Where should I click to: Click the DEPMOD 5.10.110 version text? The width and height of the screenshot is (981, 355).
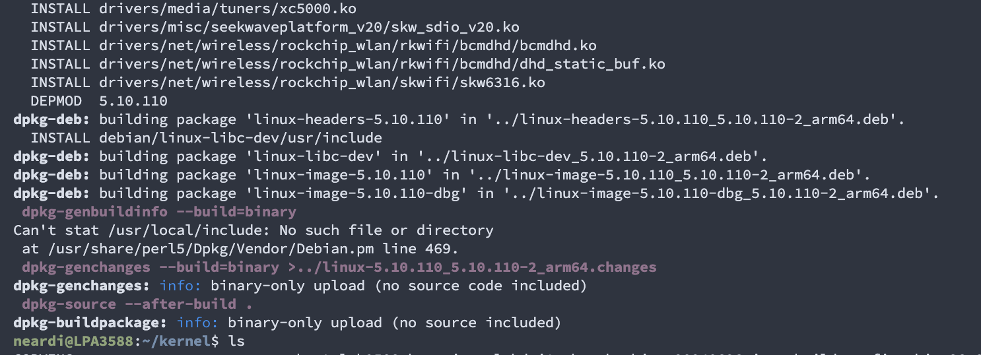(133, 101)
